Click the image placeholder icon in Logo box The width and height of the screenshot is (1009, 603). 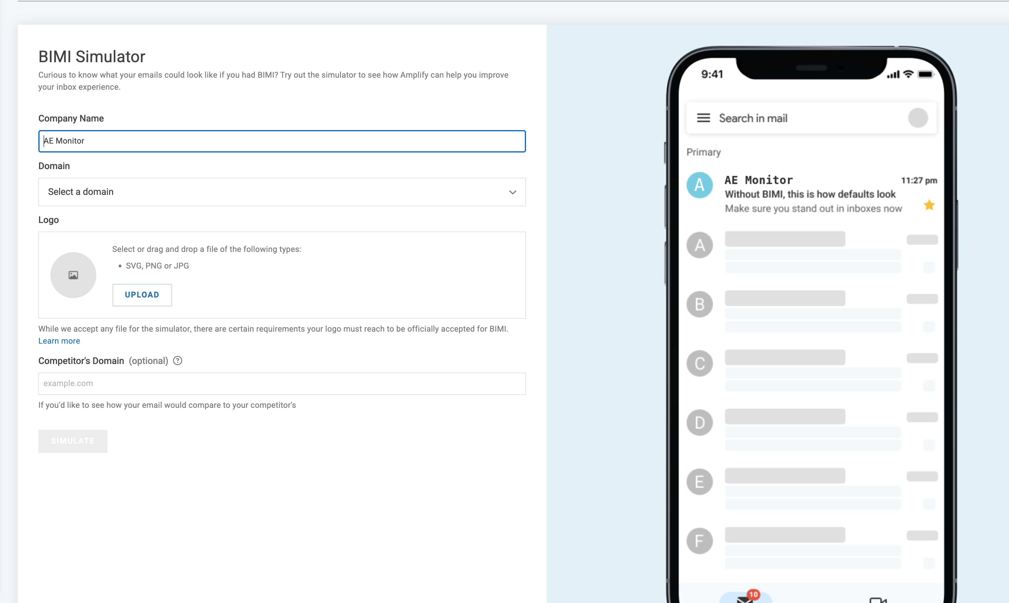[73, 275]
